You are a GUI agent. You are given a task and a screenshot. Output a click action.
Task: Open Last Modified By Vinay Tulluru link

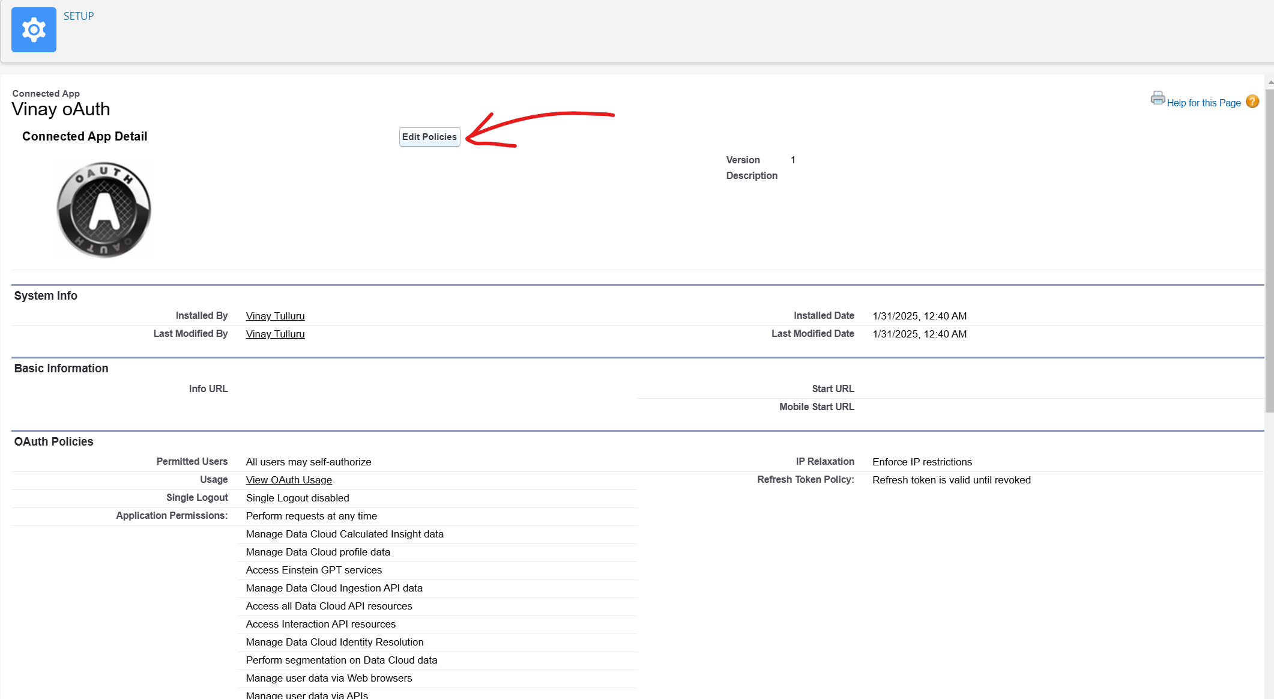coord(275,334)
